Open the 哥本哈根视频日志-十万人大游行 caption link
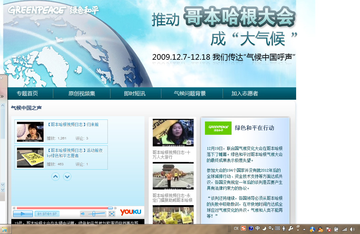The width and height of the screenshot is (360, 234). coord(171,155)
